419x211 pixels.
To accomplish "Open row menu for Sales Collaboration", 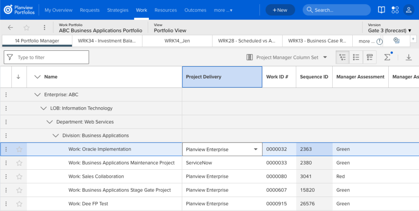I will 6,176.
